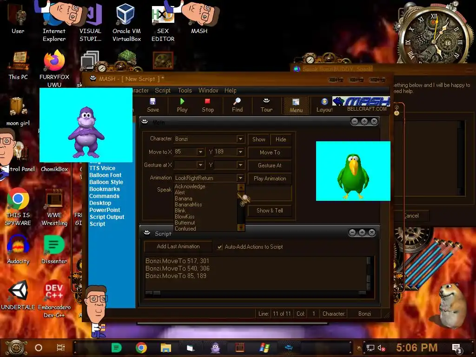Screen dimensions: 476x357
Task: Choose Balloon Font in the side menu
Action: click(x=105, y=175)
